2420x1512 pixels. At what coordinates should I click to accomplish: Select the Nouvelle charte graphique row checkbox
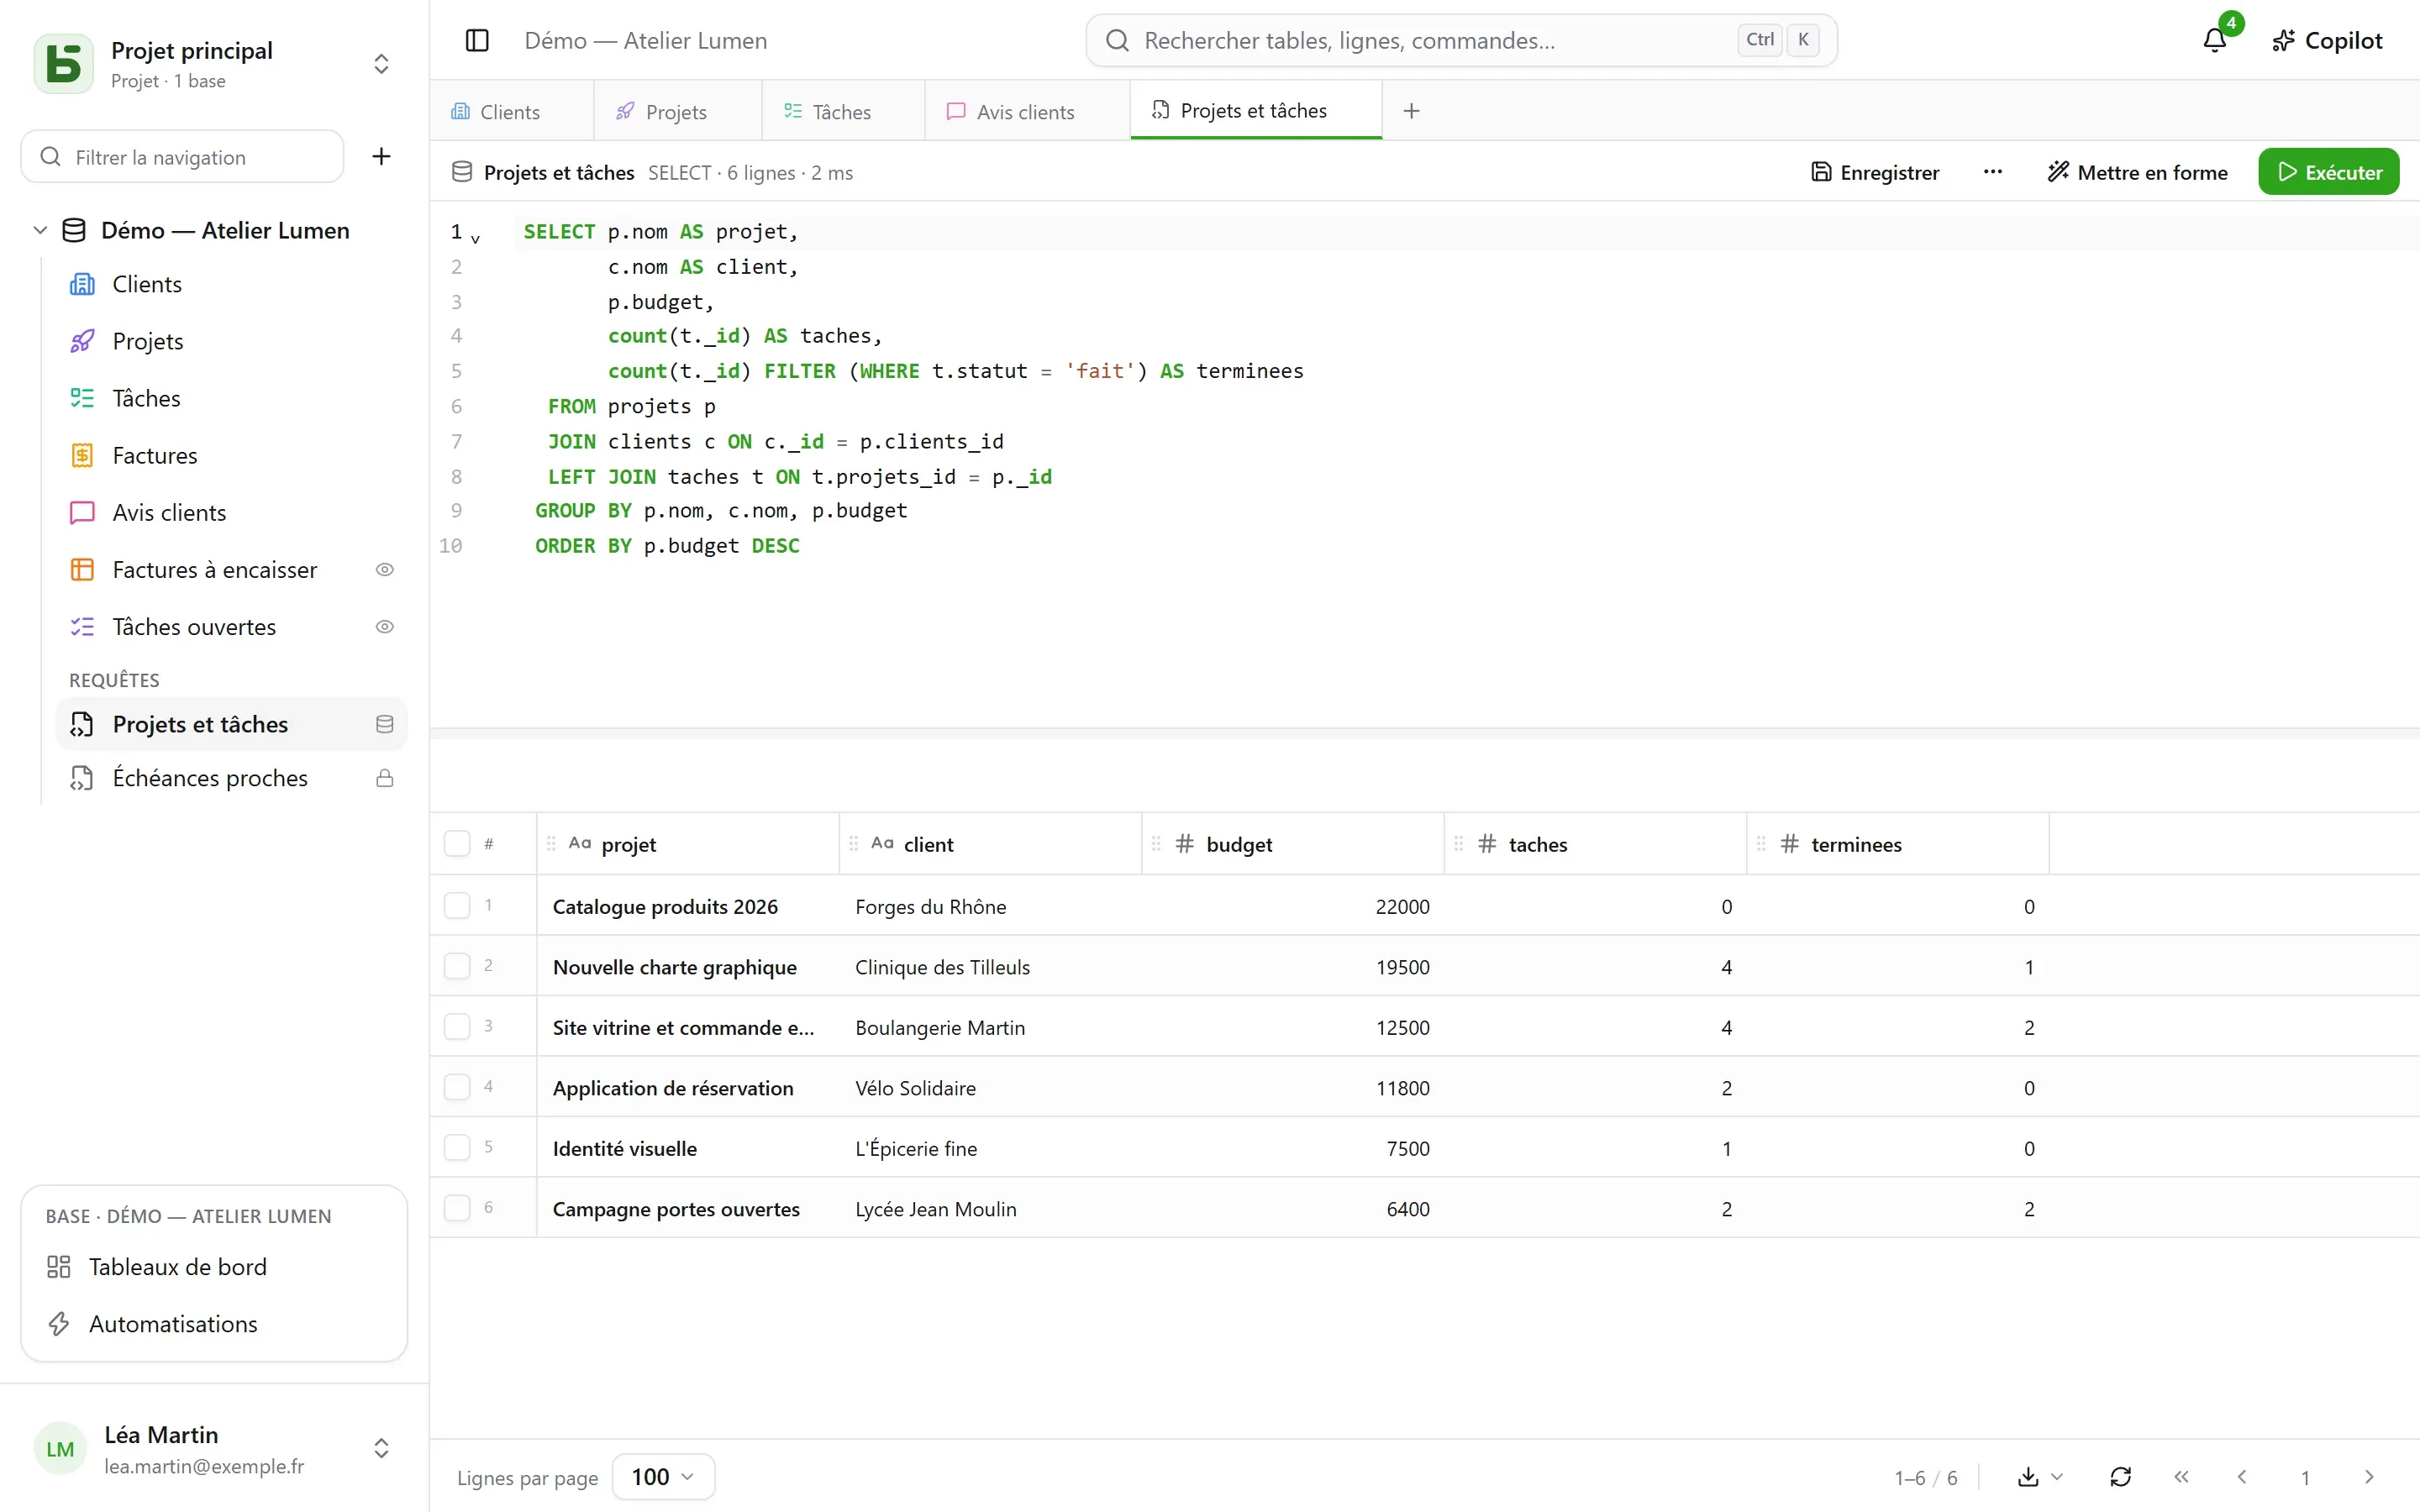pyautogui.click(x=457, y=965)
